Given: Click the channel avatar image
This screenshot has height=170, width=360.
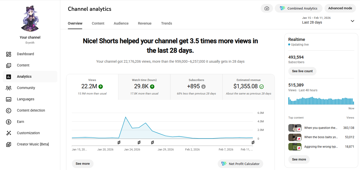Looking at the screenshot, I should click(30, 18).
